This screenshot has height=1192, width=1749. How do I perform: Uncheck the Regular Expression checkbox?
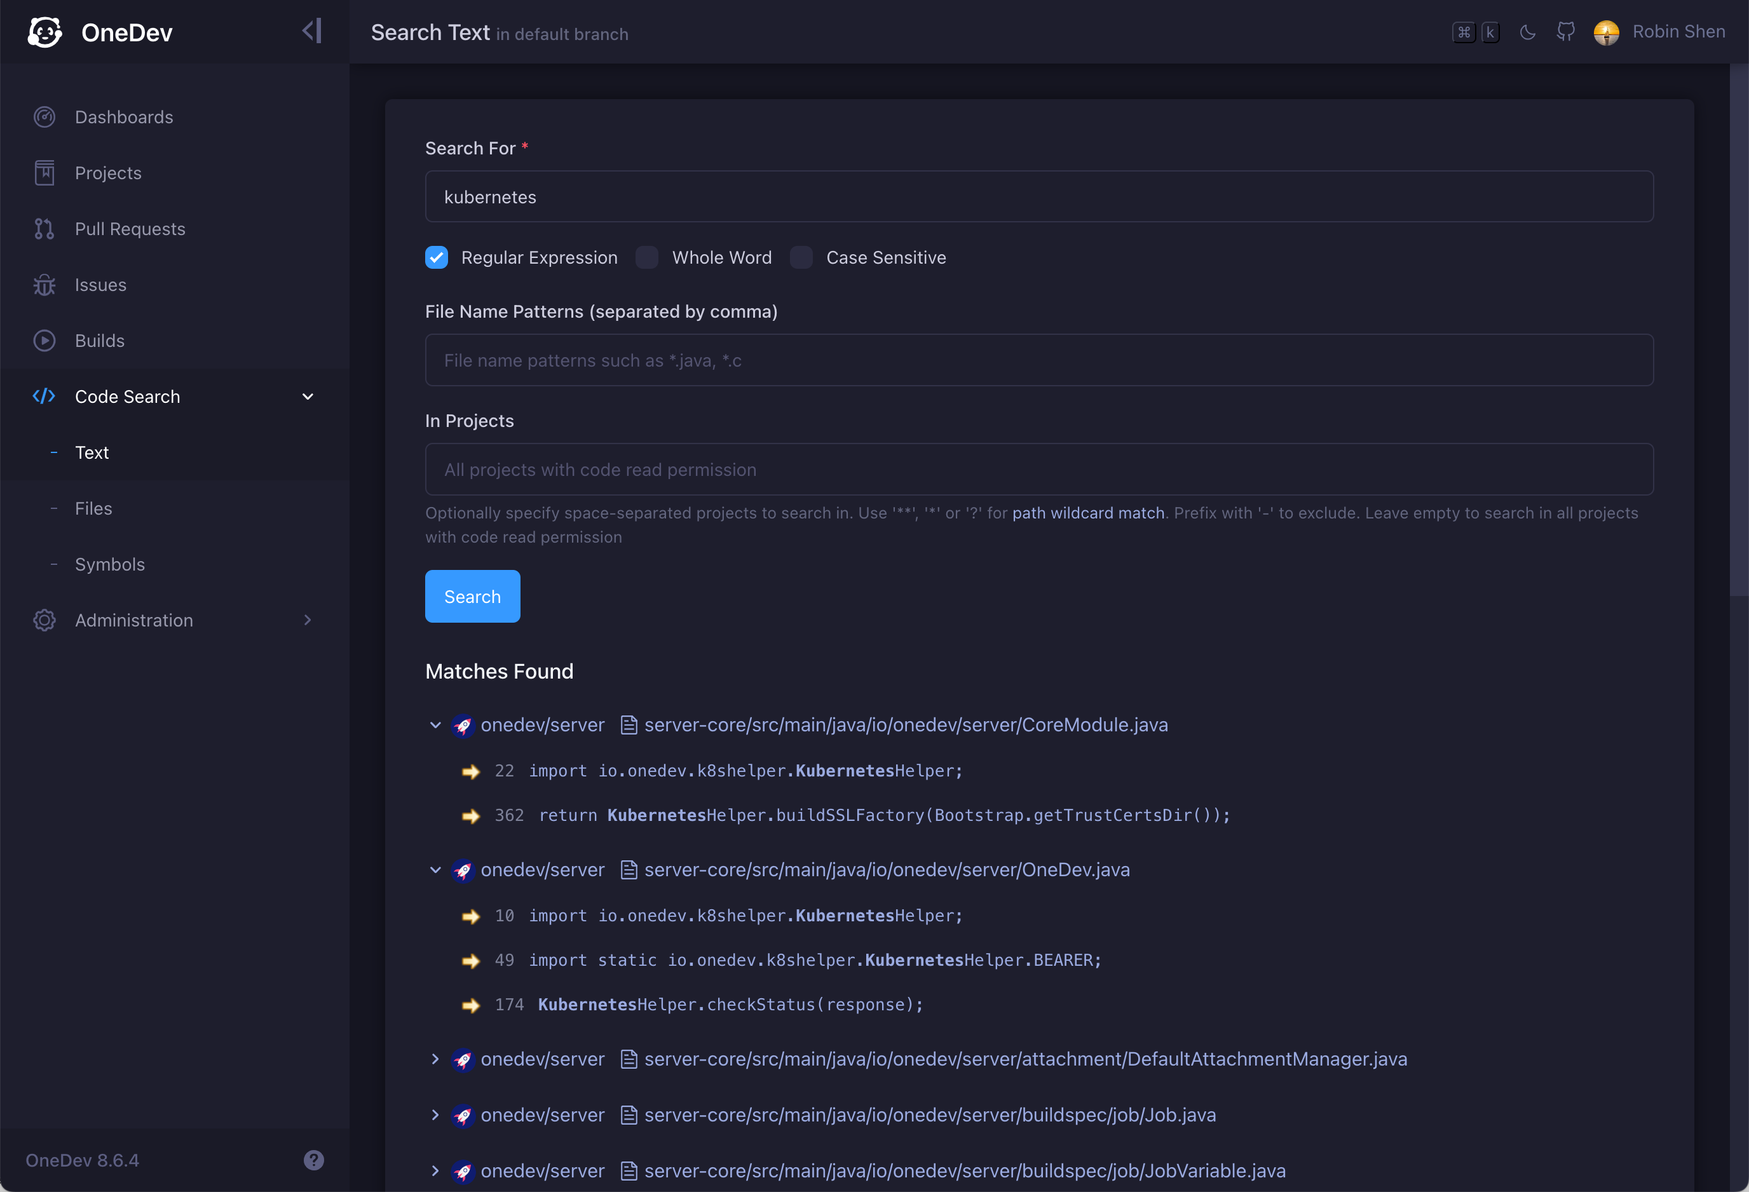click(437, 257)
